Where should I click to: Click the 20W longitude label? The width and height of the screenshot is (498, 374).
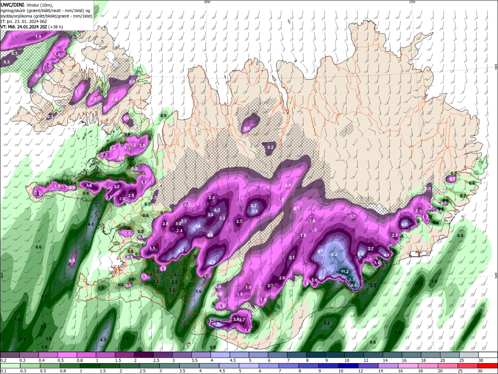[x=207, y=2]
